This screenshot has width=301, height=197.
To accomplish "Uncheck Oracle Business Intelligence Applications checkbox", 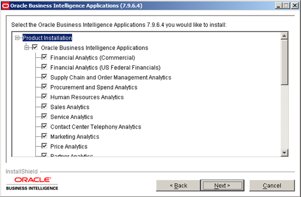I will pyautogui.click(x=35, y=47).
